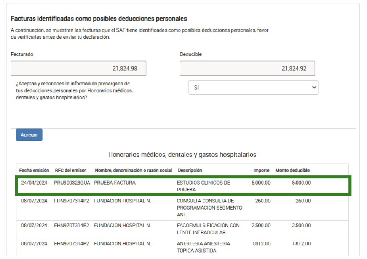Click the Facturado amount field

(78, 68)
